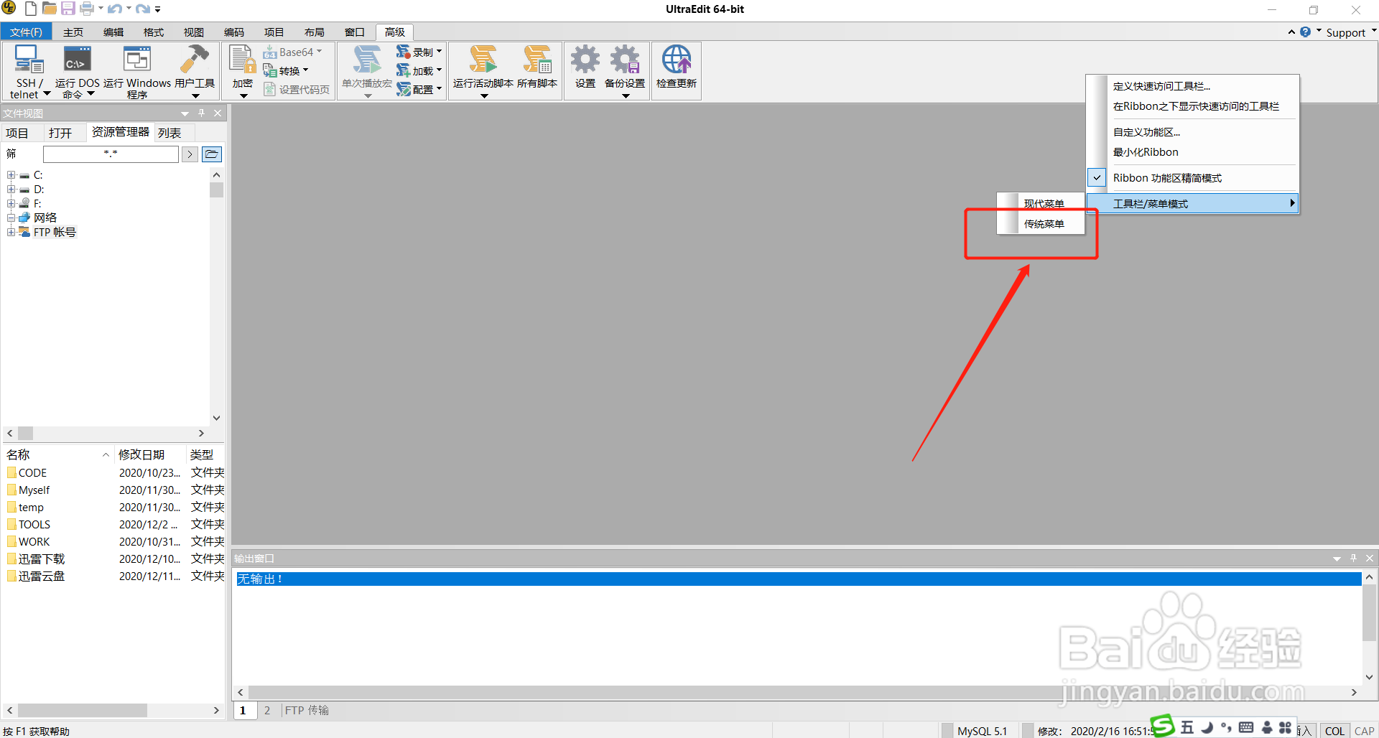The height and width of the screenshot is (738, 1379).
Task: Switch to the 视图 ribbon tab
Action: (x=193, y=32)
